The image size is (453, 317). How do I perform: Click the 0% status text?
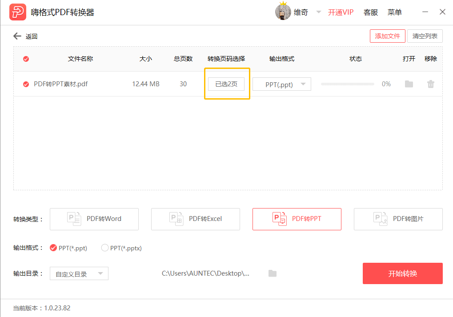pyautogui.click(x=386, y=84)
